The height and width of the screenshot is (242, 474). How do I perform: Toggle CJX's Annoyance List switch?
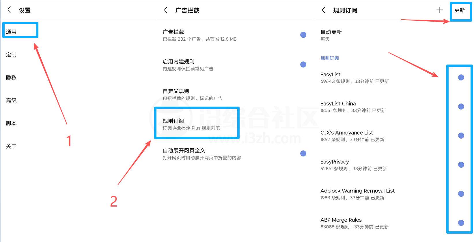pyautogui.click(x=461, y=136)
